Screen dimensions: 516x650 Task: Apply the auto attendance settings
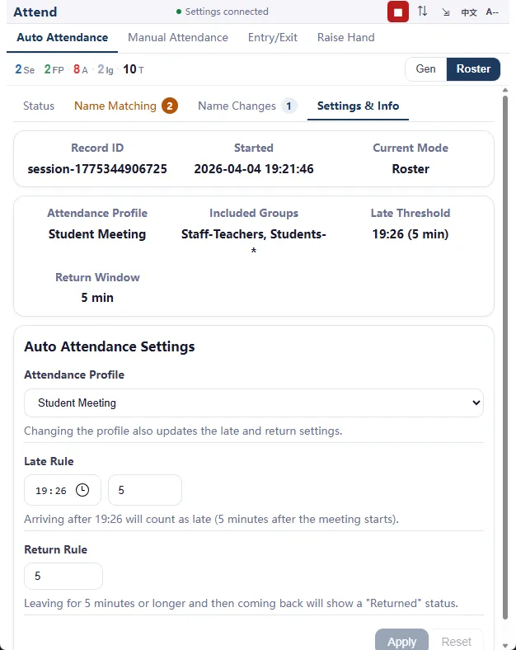401,641
